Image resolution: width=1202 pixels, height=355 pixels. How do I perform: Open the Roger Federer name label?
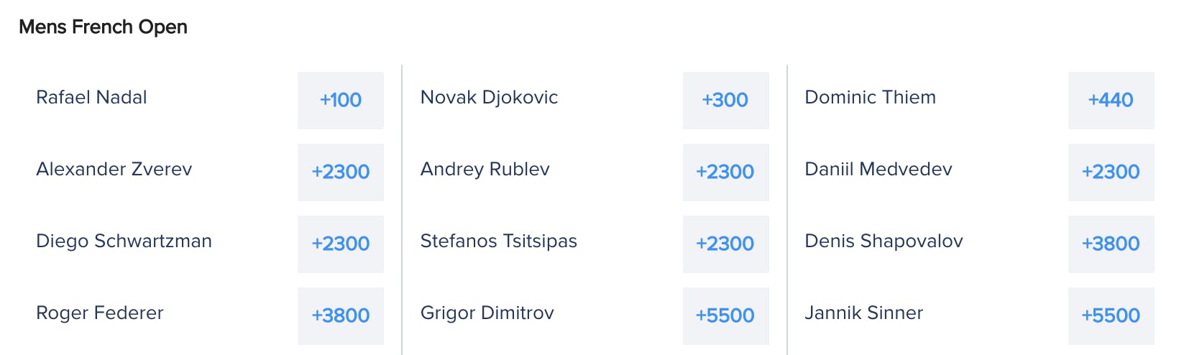100,313
